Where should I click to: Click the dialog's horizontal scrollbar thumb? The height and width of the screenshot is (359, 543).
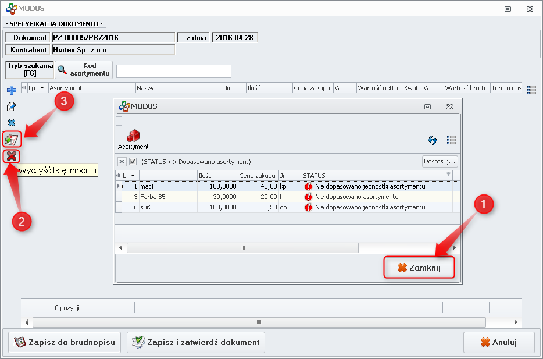pos(242,248)
